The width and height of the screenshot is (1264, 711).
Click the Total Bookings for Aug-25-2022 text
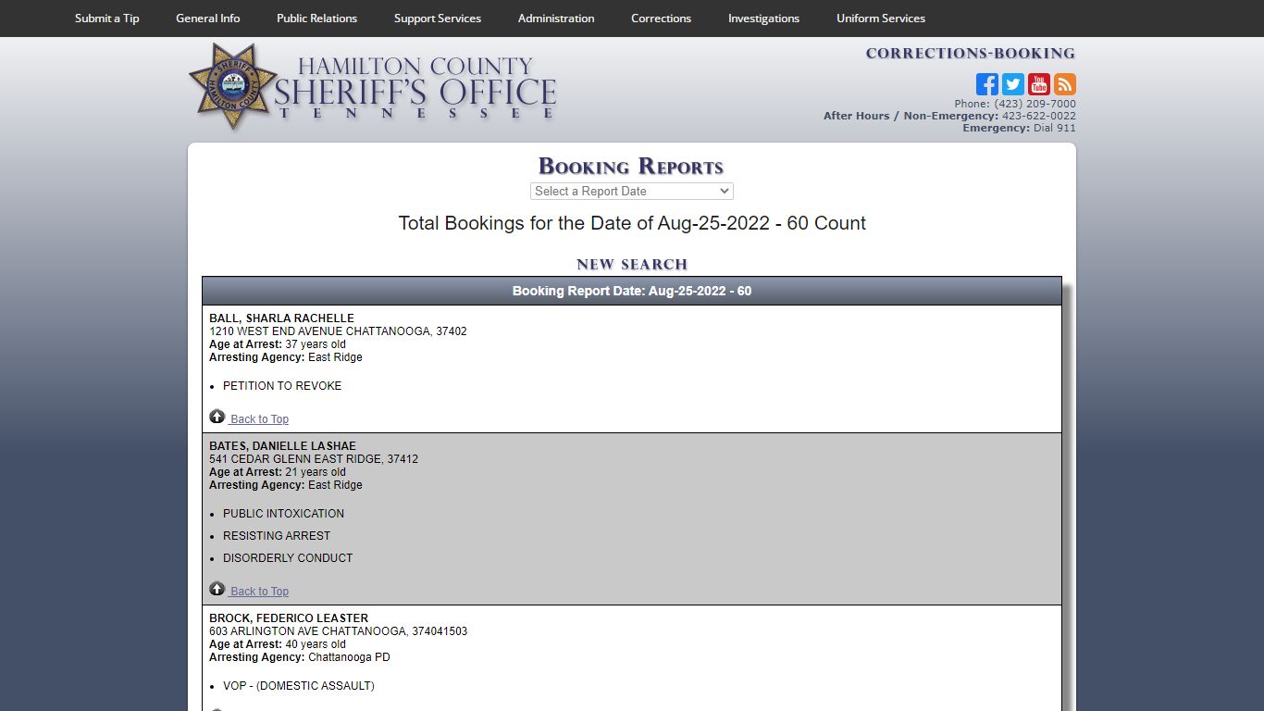pos(632,223)
